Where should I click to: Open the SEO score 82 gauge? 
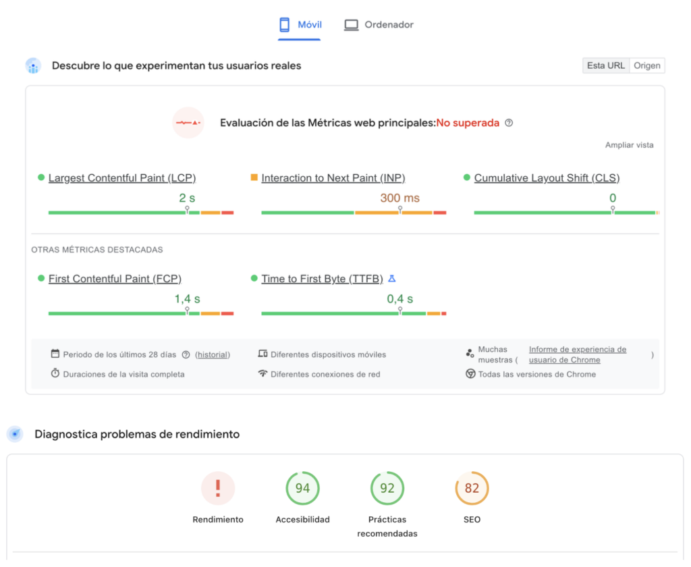[472, 488]
